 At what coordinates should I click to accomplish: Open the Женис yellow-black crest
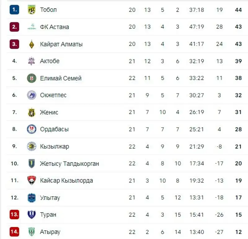tap(32, 112)
